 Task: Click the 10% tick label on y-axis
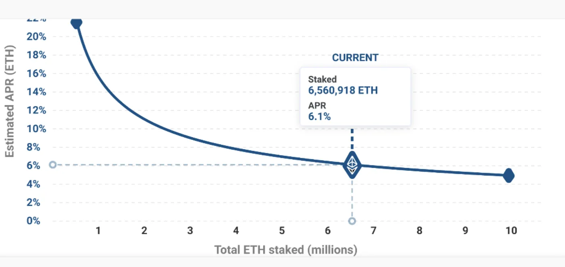click(36, 129)
